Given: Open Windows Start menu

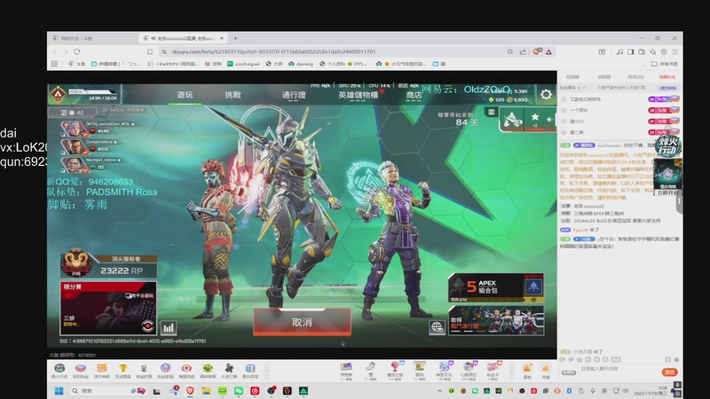Looking at the screenshot, I should (59, 391).
